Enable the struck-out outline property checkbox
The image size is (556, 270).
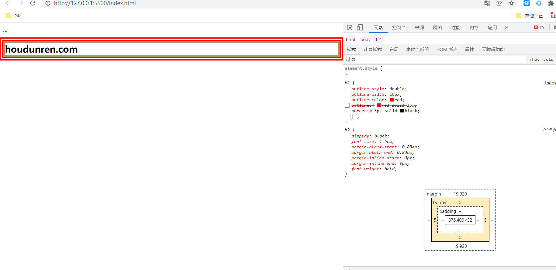coord(347,106)
